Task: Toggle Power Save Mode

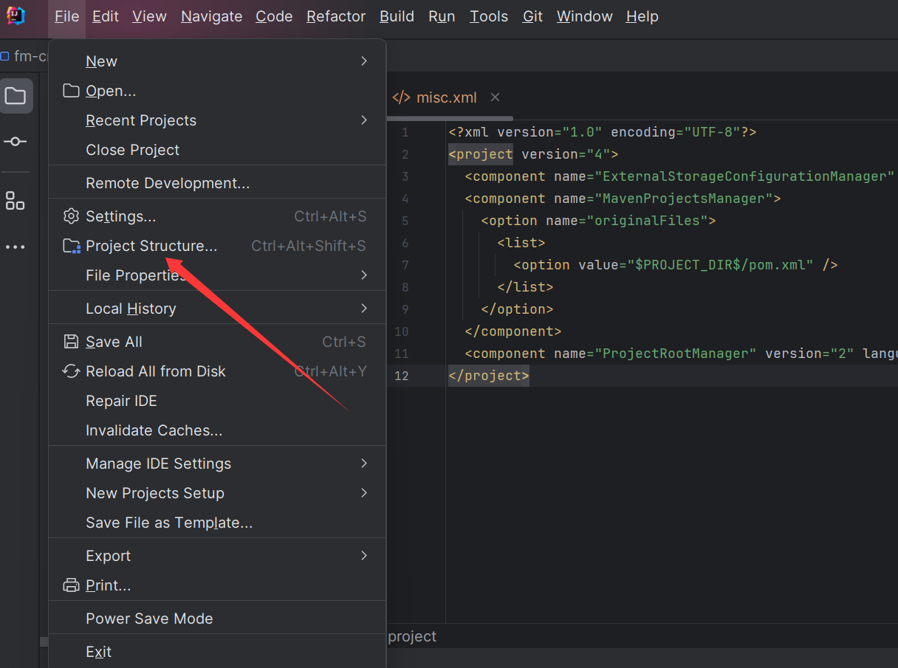Action: point(217,619)
